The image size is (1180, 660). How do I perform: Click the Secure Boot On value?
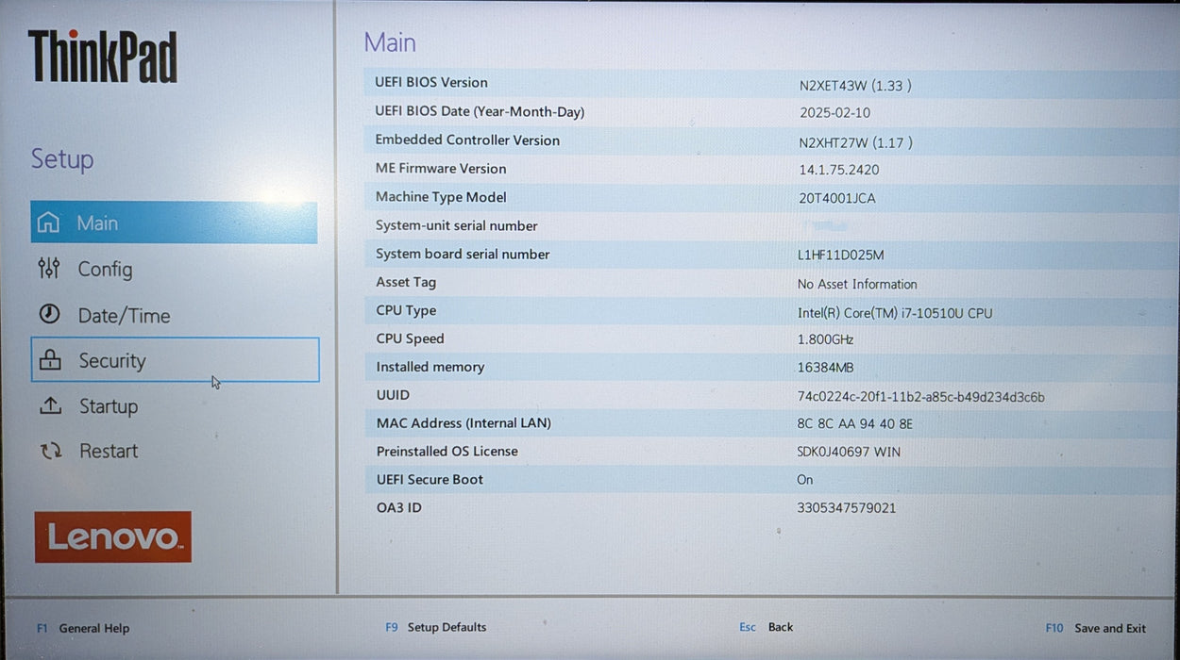click(805, 480)
